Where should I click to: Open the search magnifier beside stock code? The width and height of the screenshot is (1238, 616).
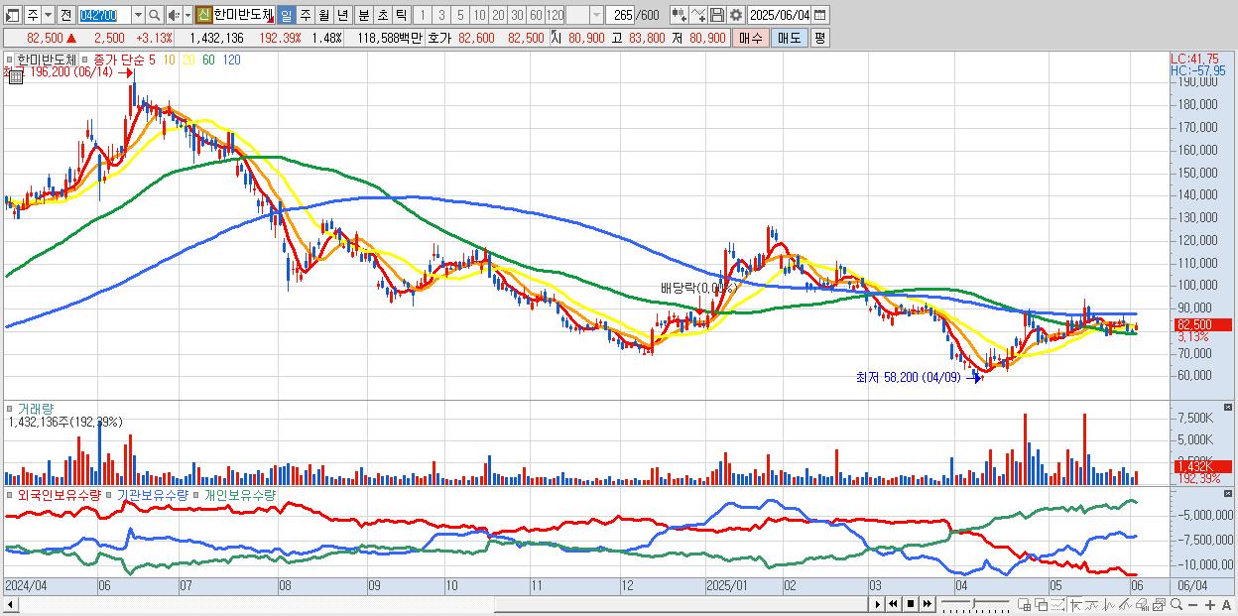(154, 16)
